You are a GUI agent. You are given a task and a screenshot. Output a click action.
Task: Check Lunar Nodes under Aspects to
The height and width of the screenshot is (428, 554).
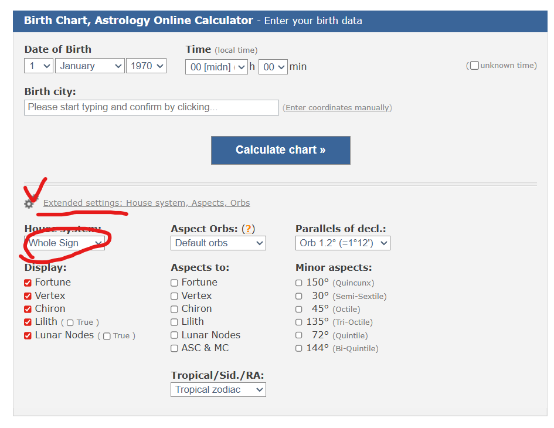pos(174,335)
